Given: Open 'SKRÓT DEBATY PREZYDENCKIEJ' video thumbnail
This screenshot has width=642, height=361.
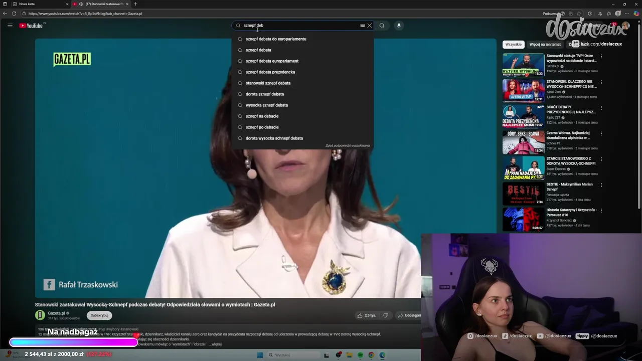Looking at the screenshot, I should point(523,116).
